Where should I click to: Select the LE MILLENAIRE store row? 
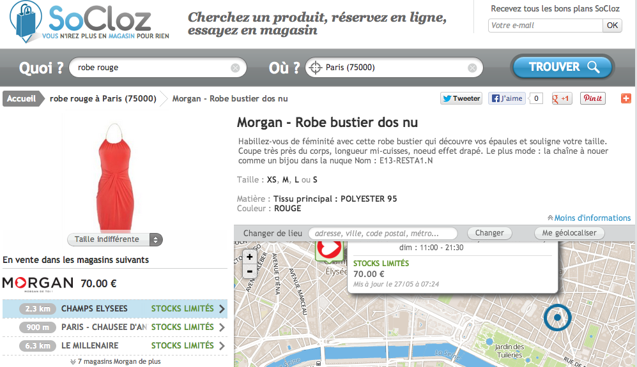pyautogui.click(x=115, y=346)
